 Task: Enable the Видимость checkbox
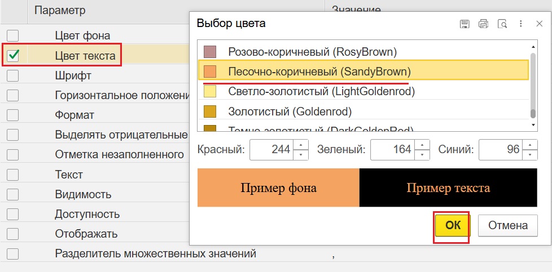12,194
